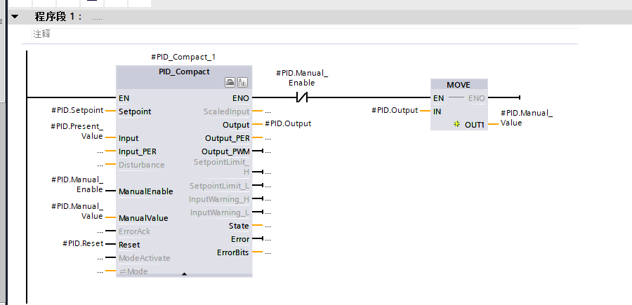Select #PID.Manual_Value operand at ManualValue input
This screenshot has width=632, height=305.
tap(77, 211)
